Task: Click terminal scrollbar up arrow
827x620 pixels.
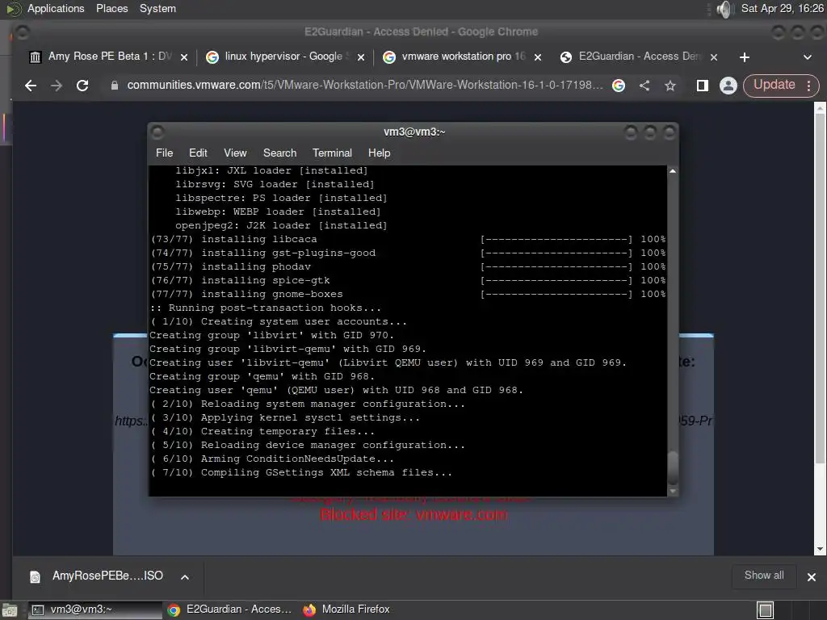Action: [673, 171]
